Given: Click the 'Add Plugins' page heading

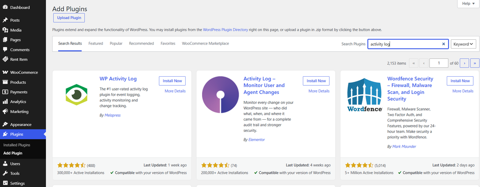Looking at the screenshot, I should tap(70, 9).
